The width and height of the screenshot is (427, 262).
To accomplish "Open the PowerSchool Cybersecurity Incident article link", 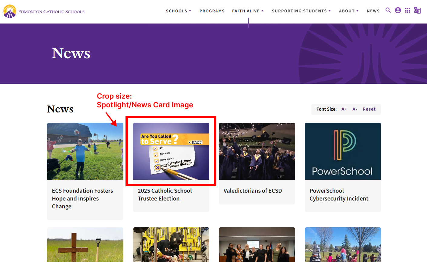I will tap(339, 195).
